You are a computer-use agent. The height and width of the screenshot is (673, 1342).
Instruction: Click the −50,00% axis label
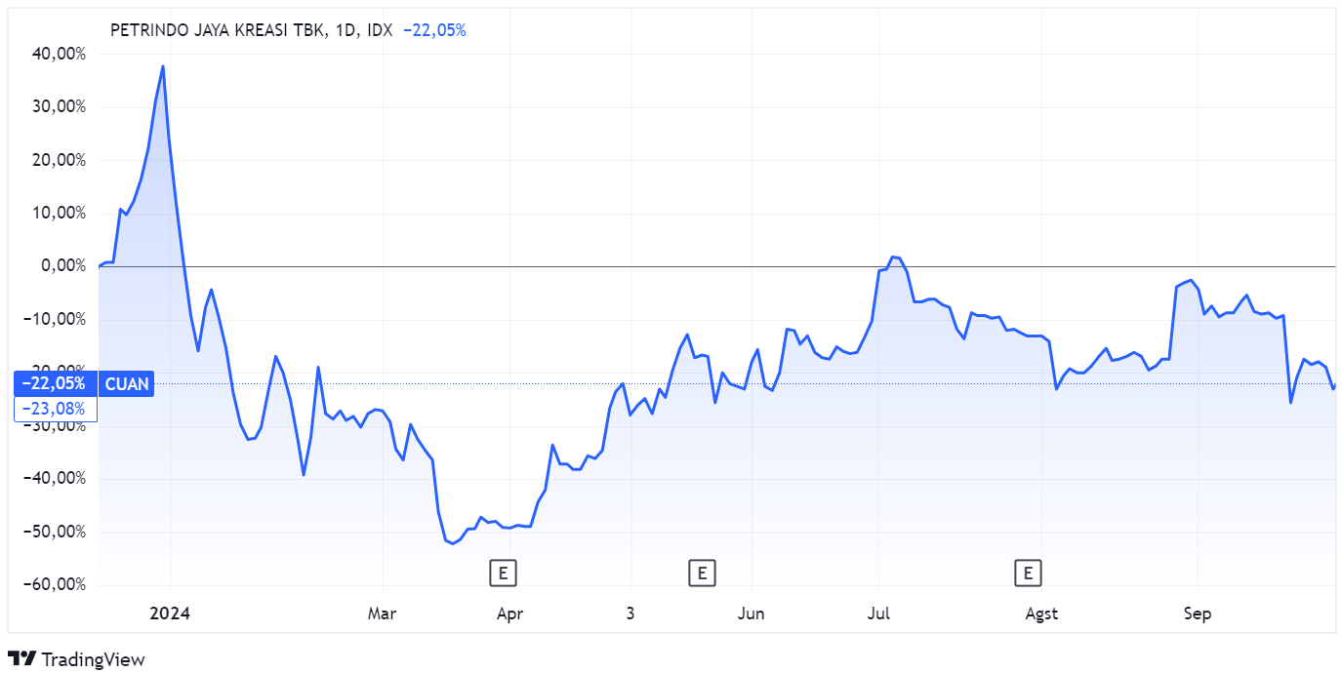(x=56, y=533)
